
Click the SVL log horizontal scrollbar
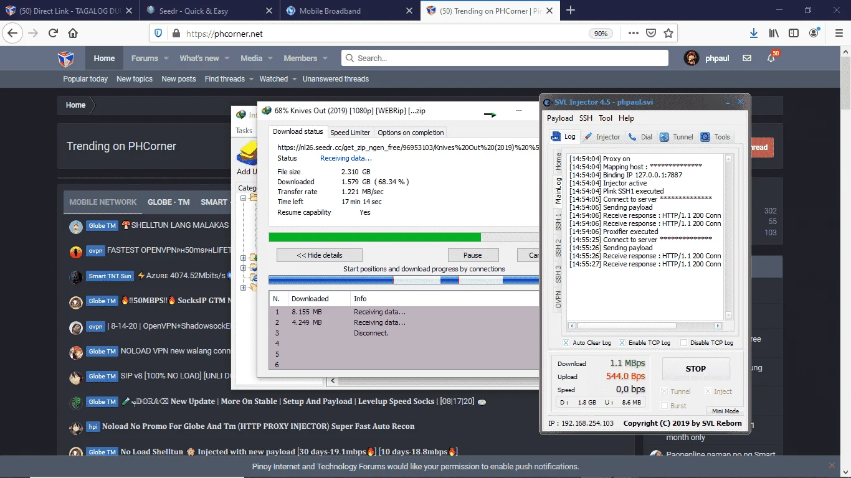tap(645, 326)
